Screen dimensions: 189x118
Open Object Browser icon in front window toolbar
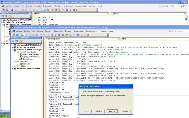70,35
